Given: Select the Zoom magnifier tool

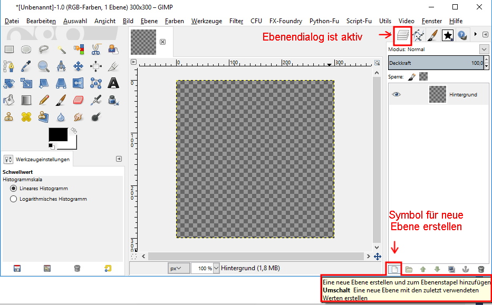Looking at the screenshot, I should coord(44,66).
